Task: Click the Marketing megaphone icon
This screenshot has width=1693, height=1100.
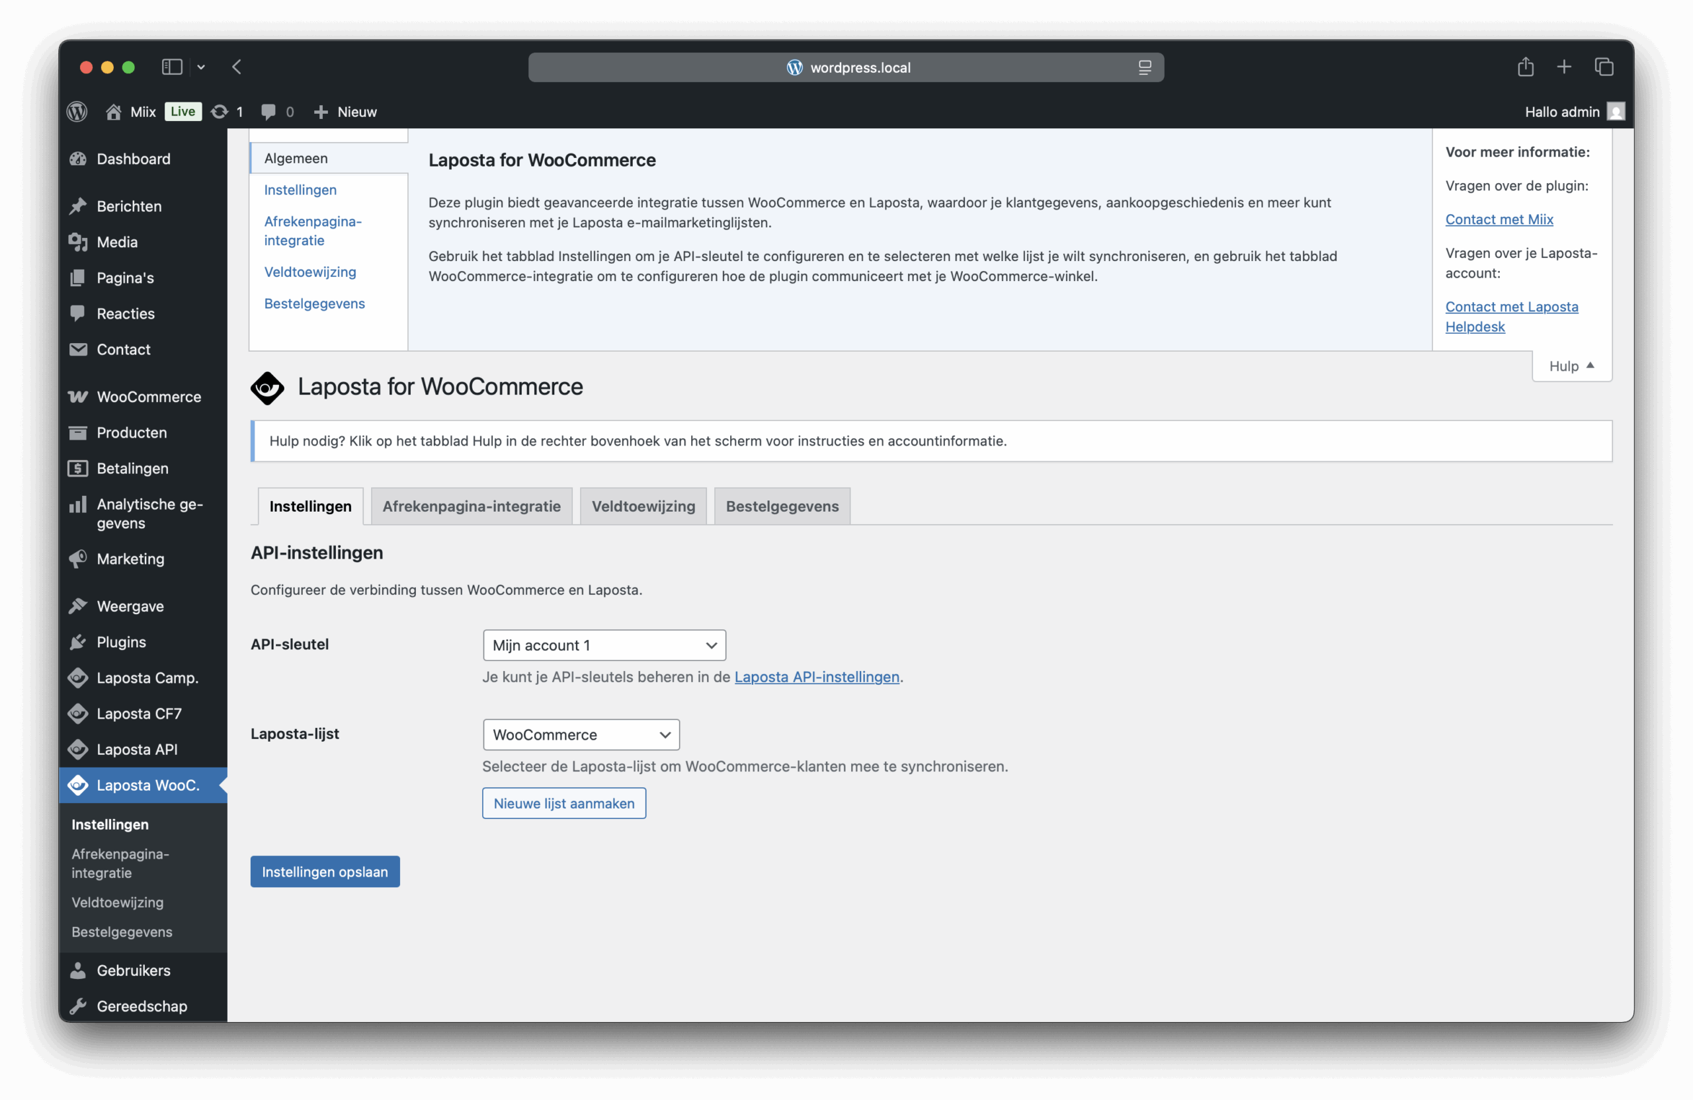Action: pos(78,559)
